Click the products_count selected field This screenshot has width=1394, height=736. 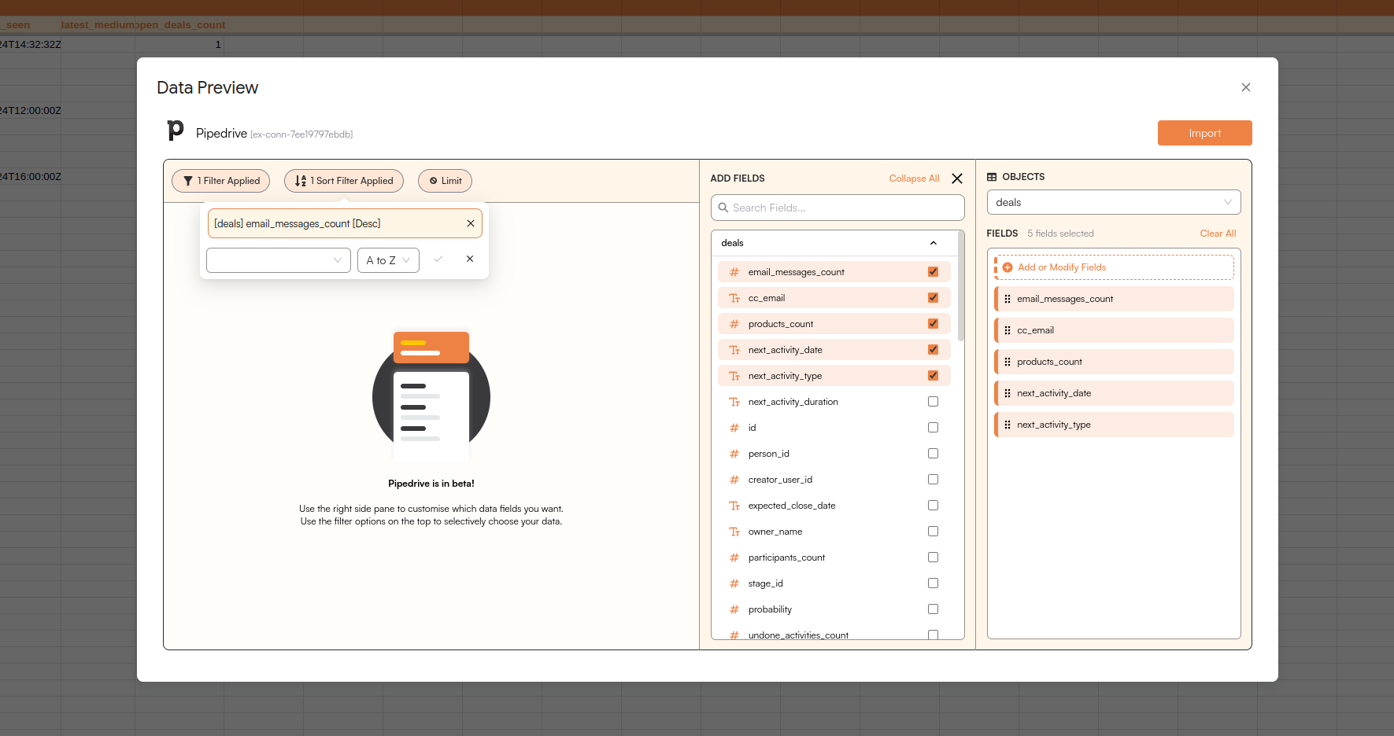pos(1114,362)
